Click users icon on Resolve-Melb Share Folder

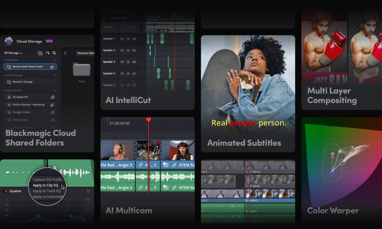pyautogui.click(x=52, y=67)
